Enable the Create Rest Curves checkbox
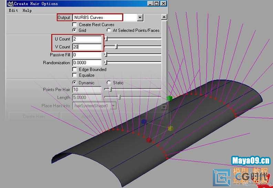 click(x=74, y=24)
